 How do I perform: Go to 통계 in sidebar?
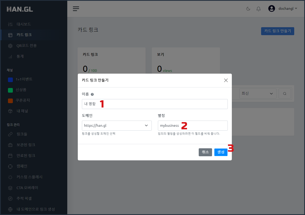(20, 56)
